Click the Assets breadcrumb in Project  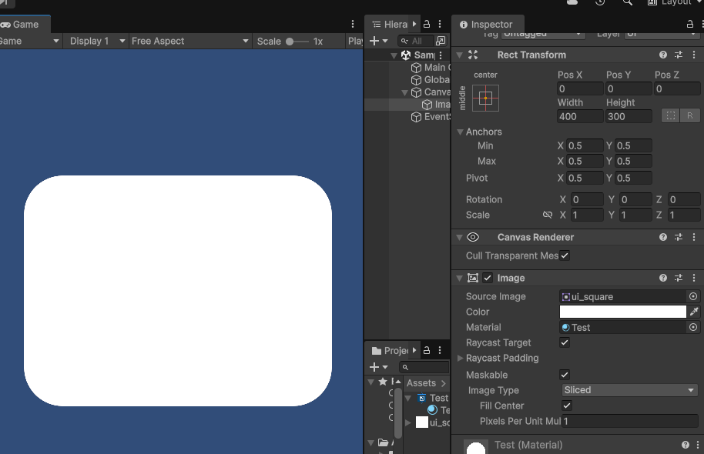pyautogui.click(x=421, y=382)
